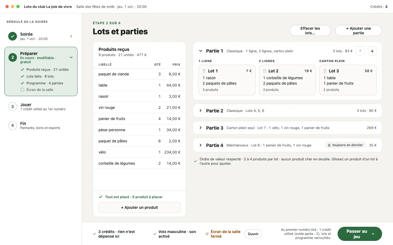Screen dimensions: 393x245
Task: Open the Soirée step via its arrow
Action: pos(71,36)
